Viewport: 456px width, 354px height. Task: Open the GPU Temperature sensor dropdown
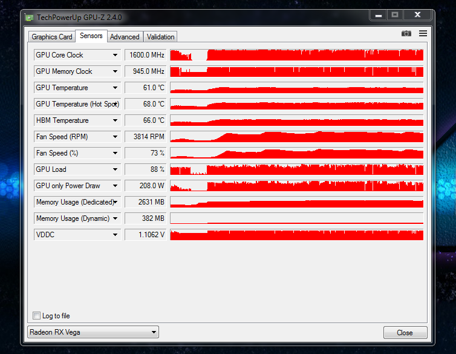[115, 88]
